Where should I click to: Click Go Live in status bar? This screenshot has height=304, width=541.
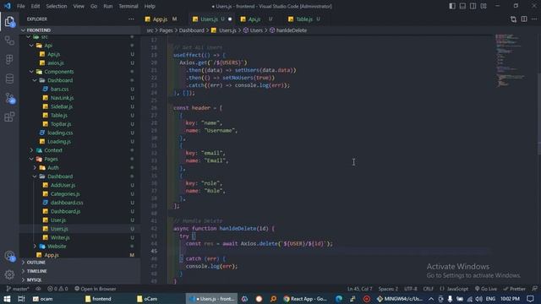click(x=486, y=289)
